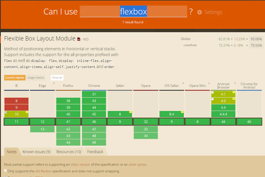Click the asterisk next to Opera Mini
The width and height of the screenshot is (265, 177).
coord(209,83)
